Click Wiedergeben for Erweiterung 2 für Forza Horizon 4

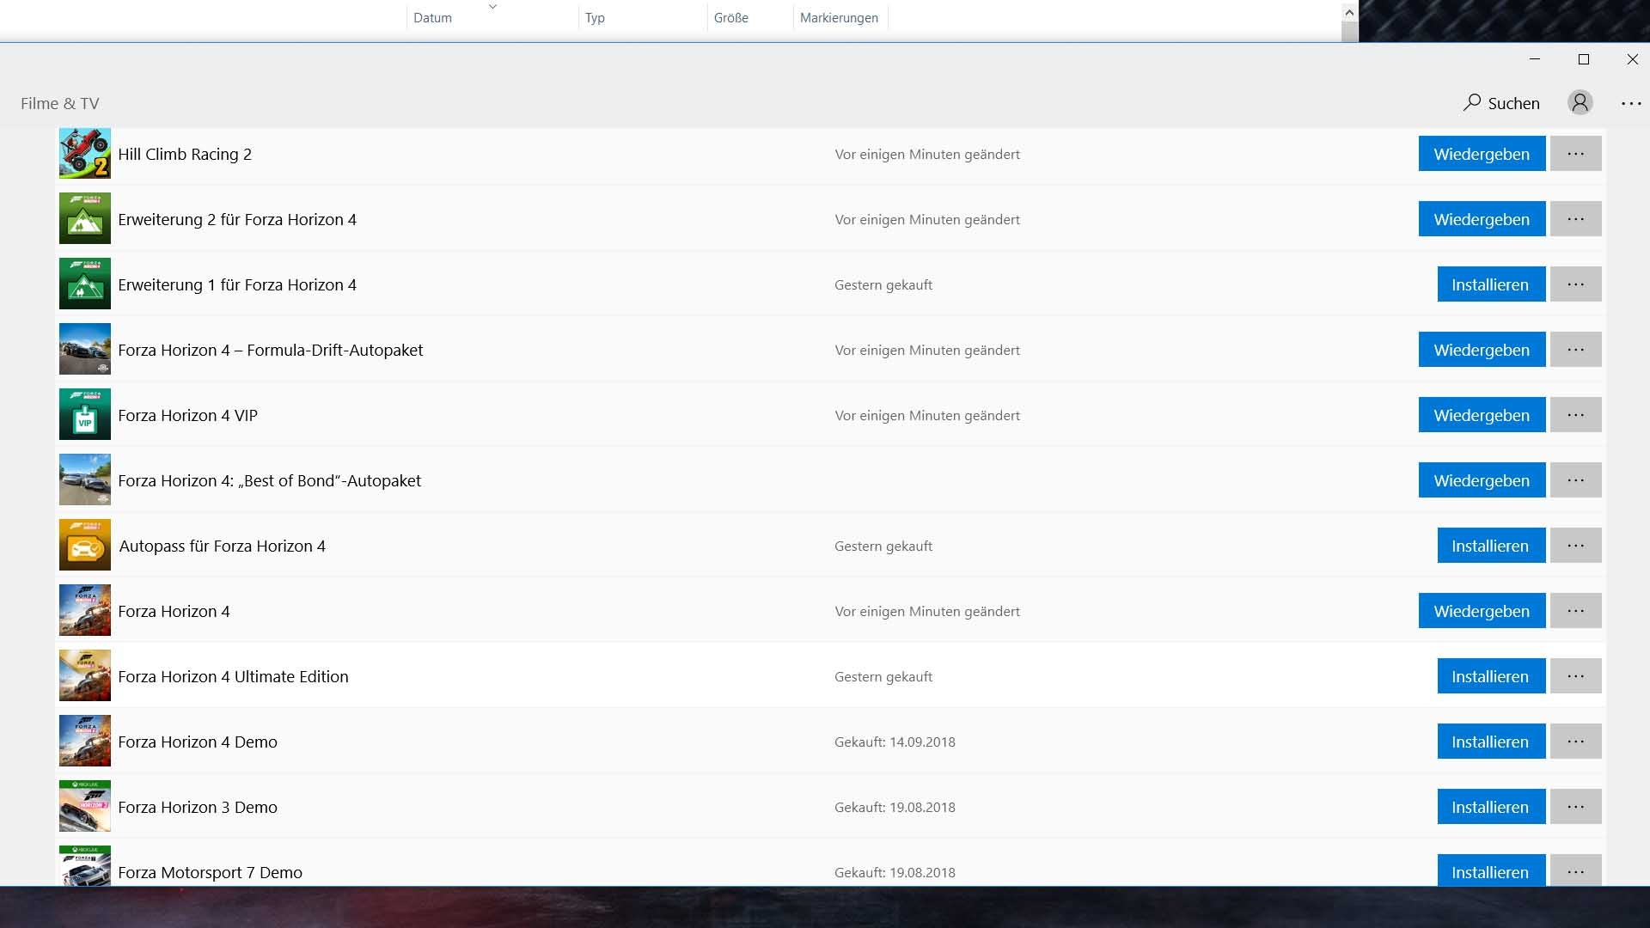coord(1482,219)
